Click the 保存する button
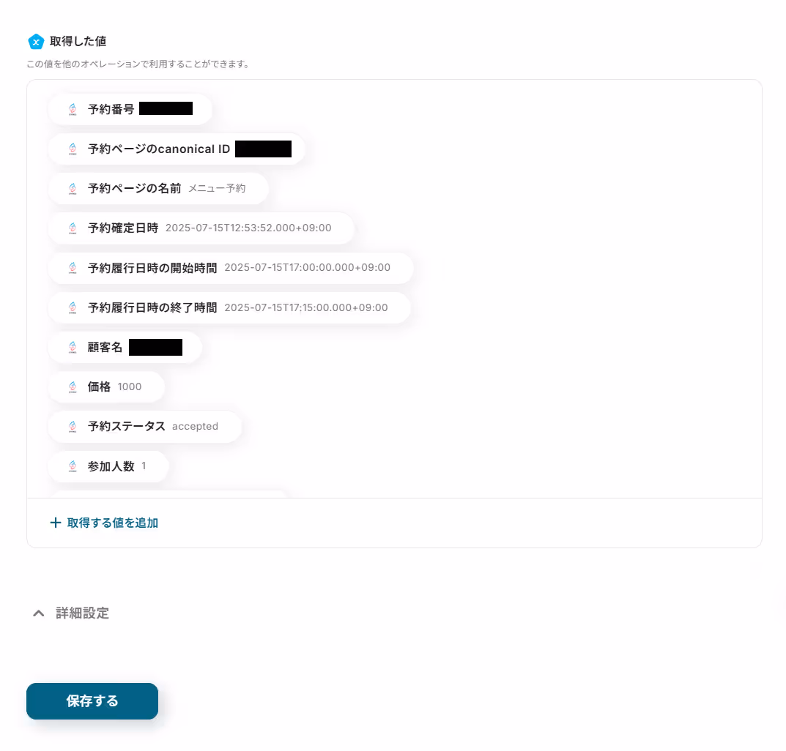The width and height of the screenshot is (786, 751). 92,701
